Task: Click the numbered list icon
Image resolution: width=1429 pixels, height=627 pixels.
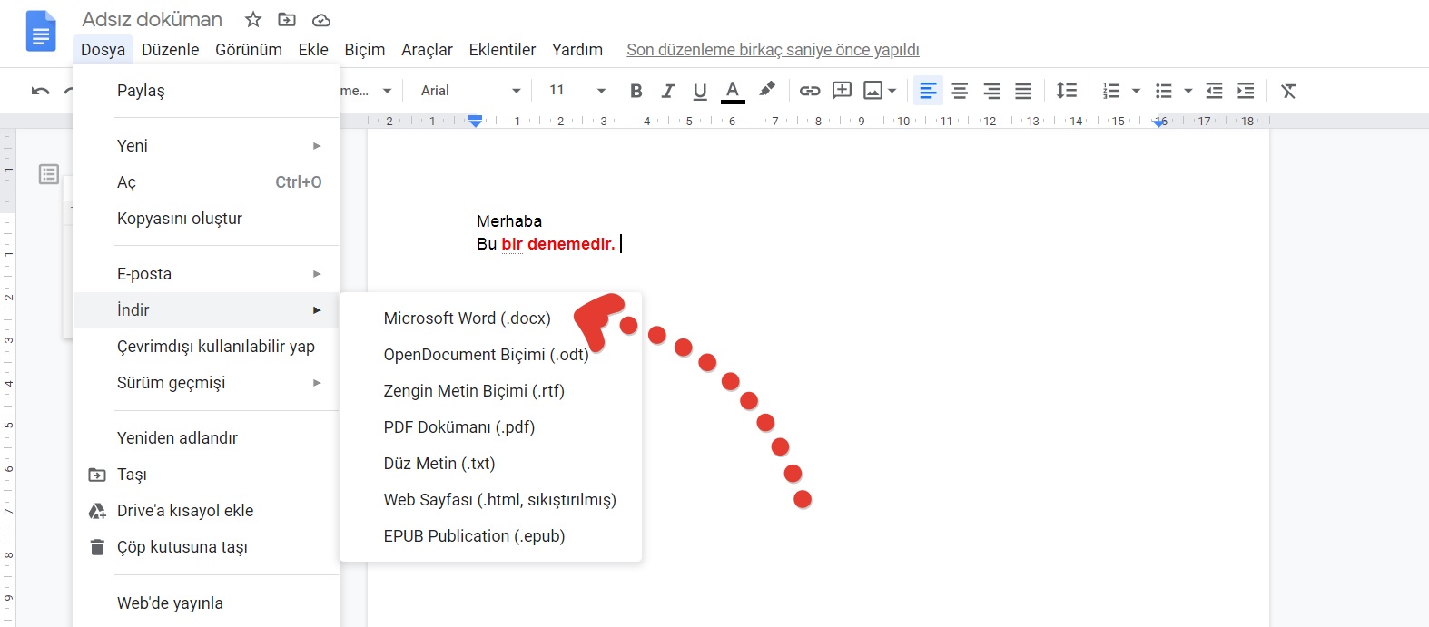Action: coord(1111,91)
